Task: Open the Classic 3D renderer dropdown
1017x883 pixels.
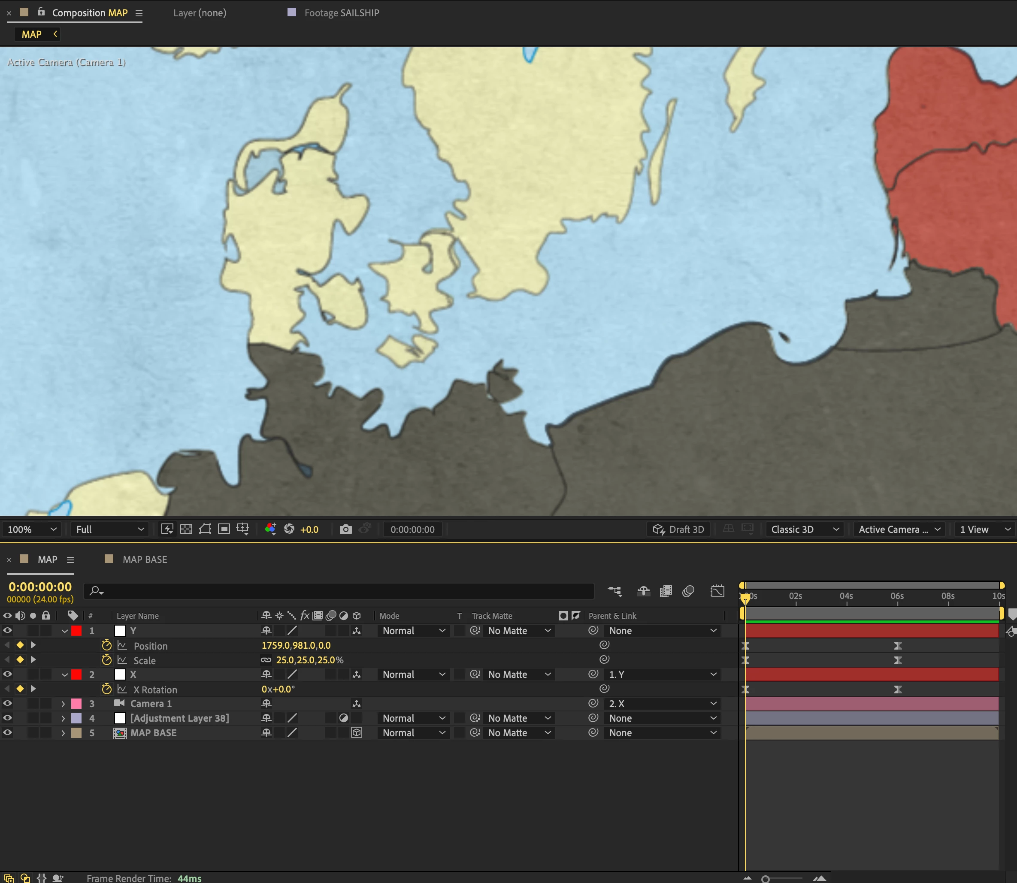Action: (x=804, y=529)
